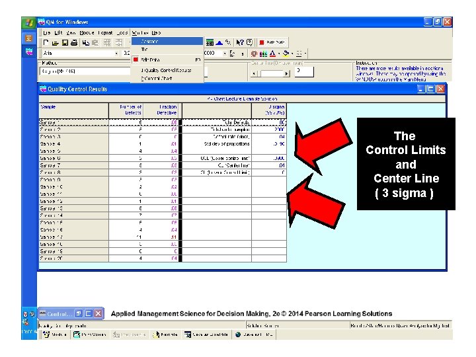Click the UCL (Upper control limit) cell
476x357 pixels.
(x=217, y=158)
